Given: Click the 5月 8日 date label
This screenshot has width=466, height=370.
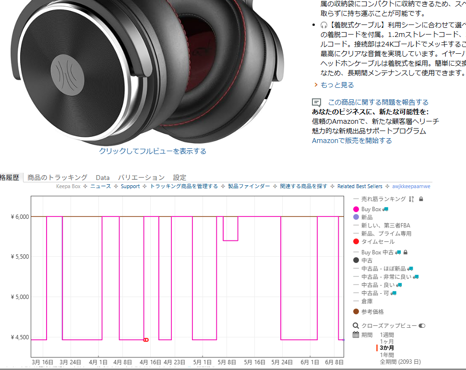Looking at the screenshot, I should [227, 362].
